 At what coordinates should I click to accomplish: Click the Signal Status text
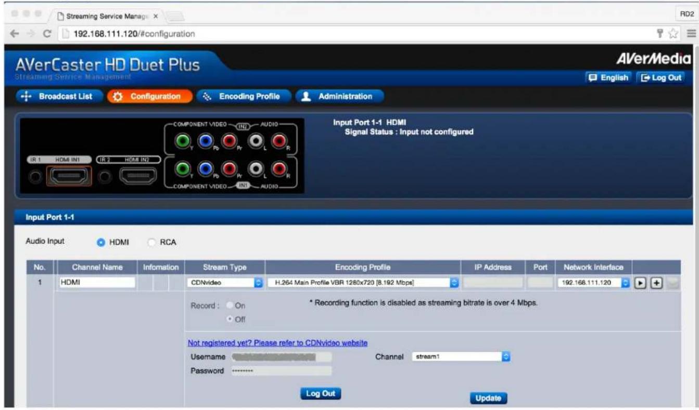tap(410, 132)
